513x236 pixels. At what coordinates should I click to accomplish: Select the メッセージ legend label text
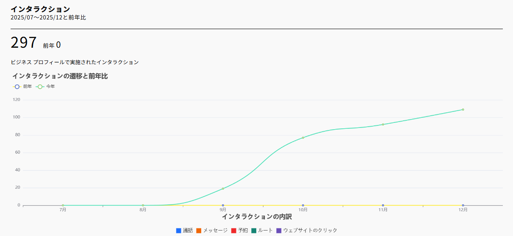[215, 231]
